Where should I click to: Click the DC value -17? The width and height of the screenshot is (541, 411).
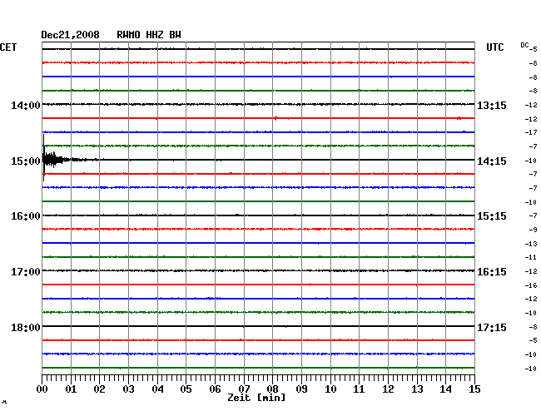coord(531,132)
